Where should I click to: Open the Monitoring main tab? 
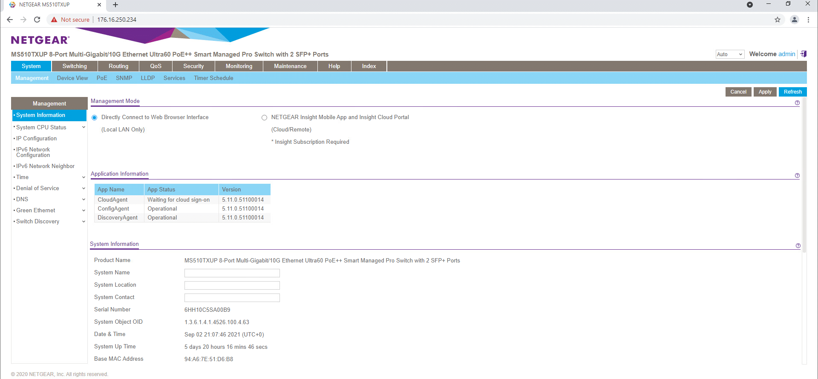[239, 66]
